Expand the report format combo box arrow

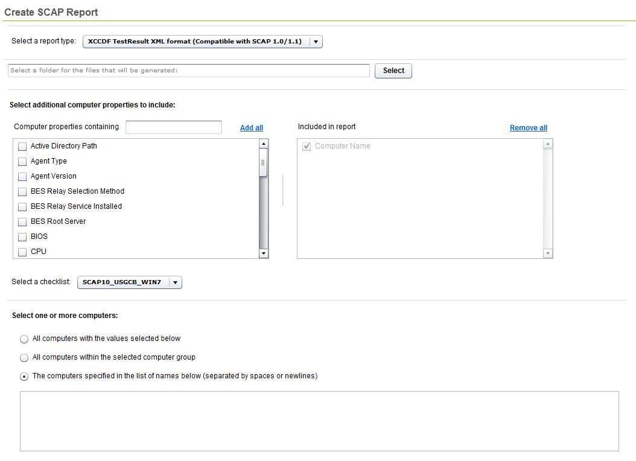315,42
